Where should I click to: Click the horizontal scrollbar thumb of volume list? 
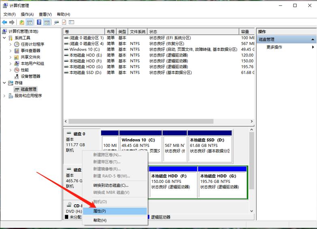click(141, 121)
